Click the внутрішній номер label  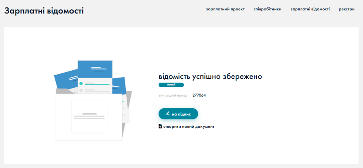pos(173,95)
